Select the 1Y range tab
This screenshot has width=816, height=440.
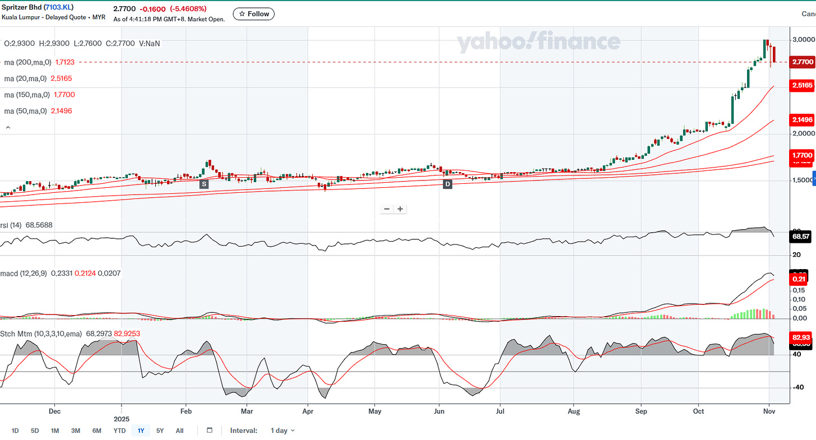(x=141, y=430)
